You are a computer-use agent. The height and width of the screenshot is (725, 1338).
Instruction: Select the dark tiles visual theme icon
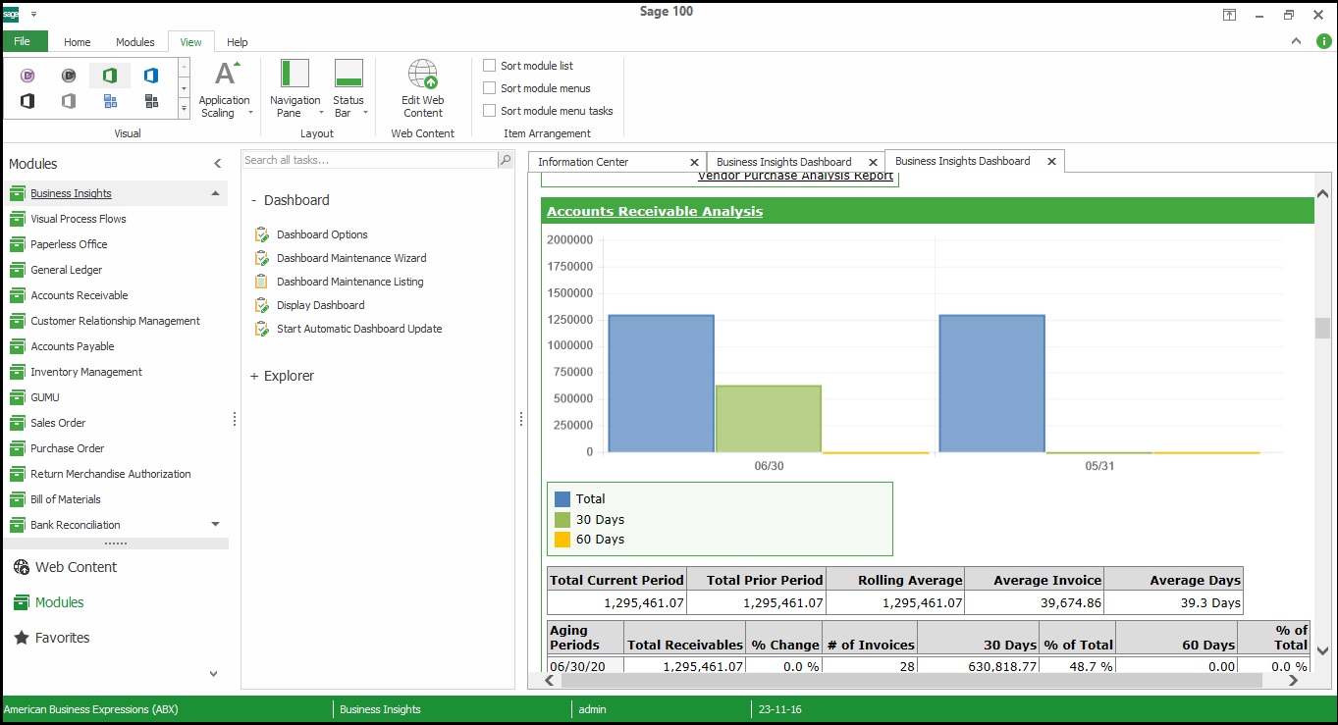[150, 101]
